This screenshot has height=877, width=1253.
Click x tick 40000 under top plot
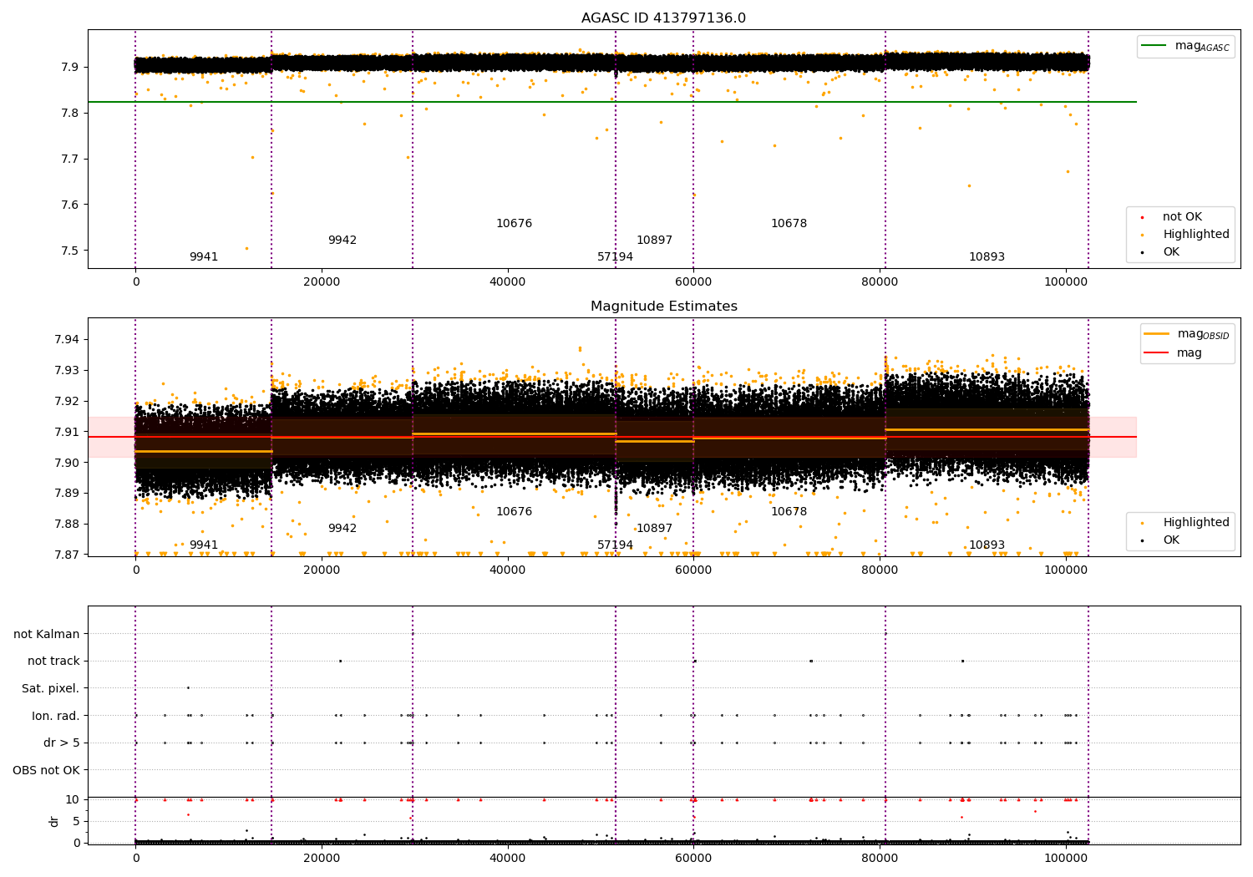(x=507, y=282)
